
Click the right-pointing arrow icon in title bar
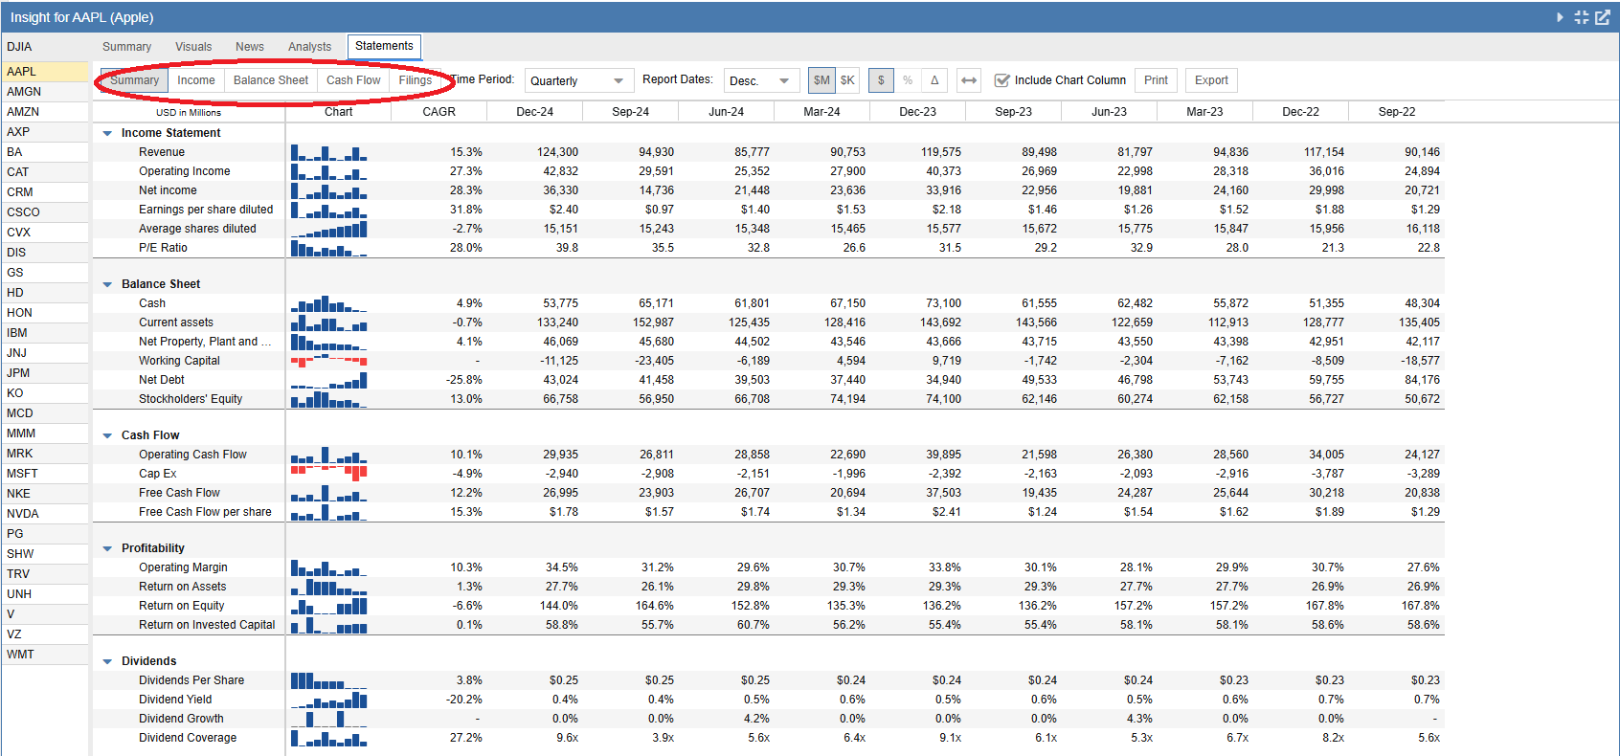1561,17
